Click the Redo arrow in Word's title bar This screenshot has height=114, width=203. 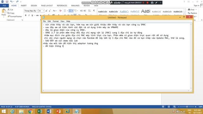pyautogui.click(x=17, y=2)
